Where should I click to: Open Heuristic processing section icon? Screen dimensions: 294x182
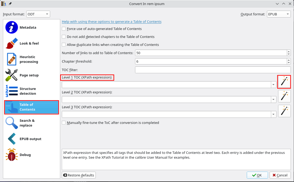[12, 59]
